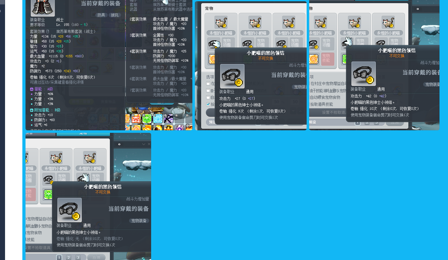This screenshot has width=448, height=260.
Task: Select first pet's bow tie in +42 attack panel
Action: tap(314, 44)
